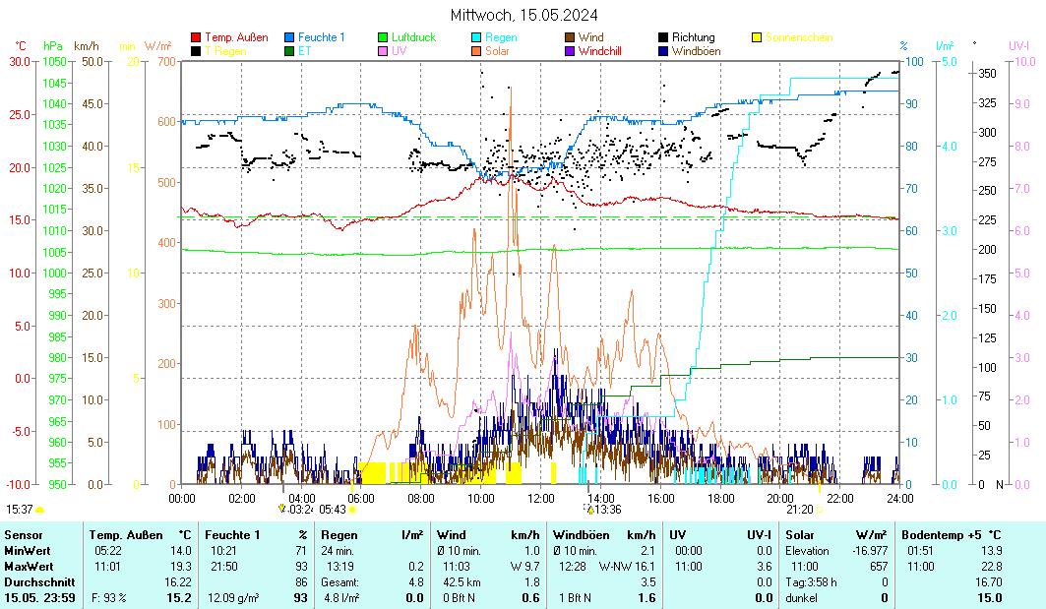Click the Windböen table column header
The height and width of the screenshot is (609, 1046).
click(x=581, y=535)
